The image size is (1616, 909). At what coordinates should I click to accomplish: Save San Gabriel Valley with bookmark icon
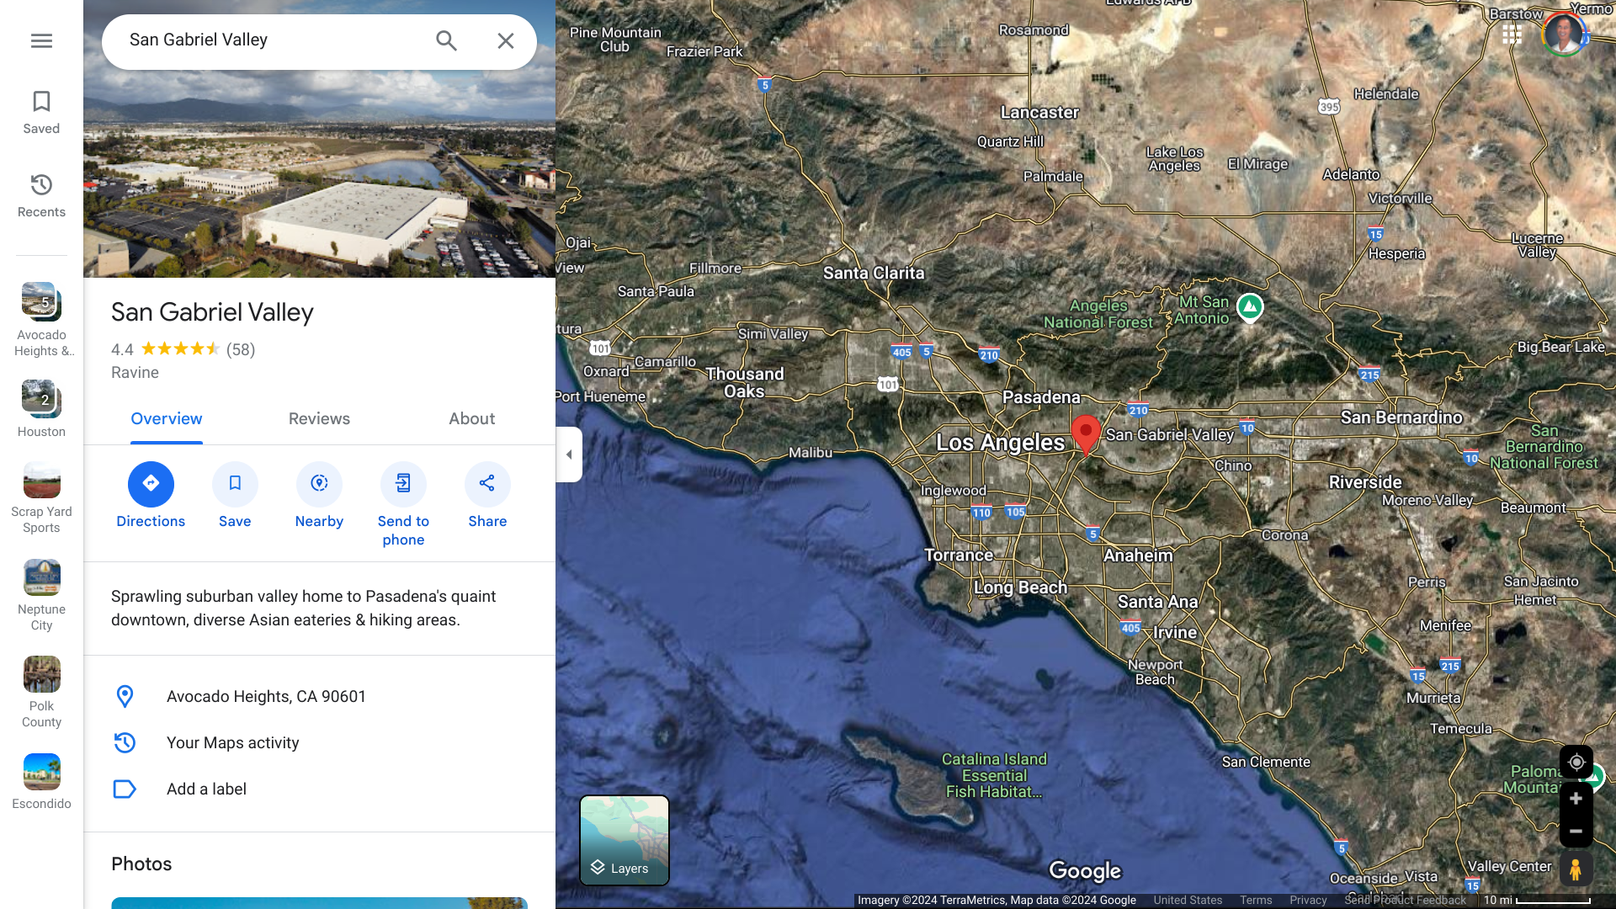pyautogui.click(x=235, y=484)
